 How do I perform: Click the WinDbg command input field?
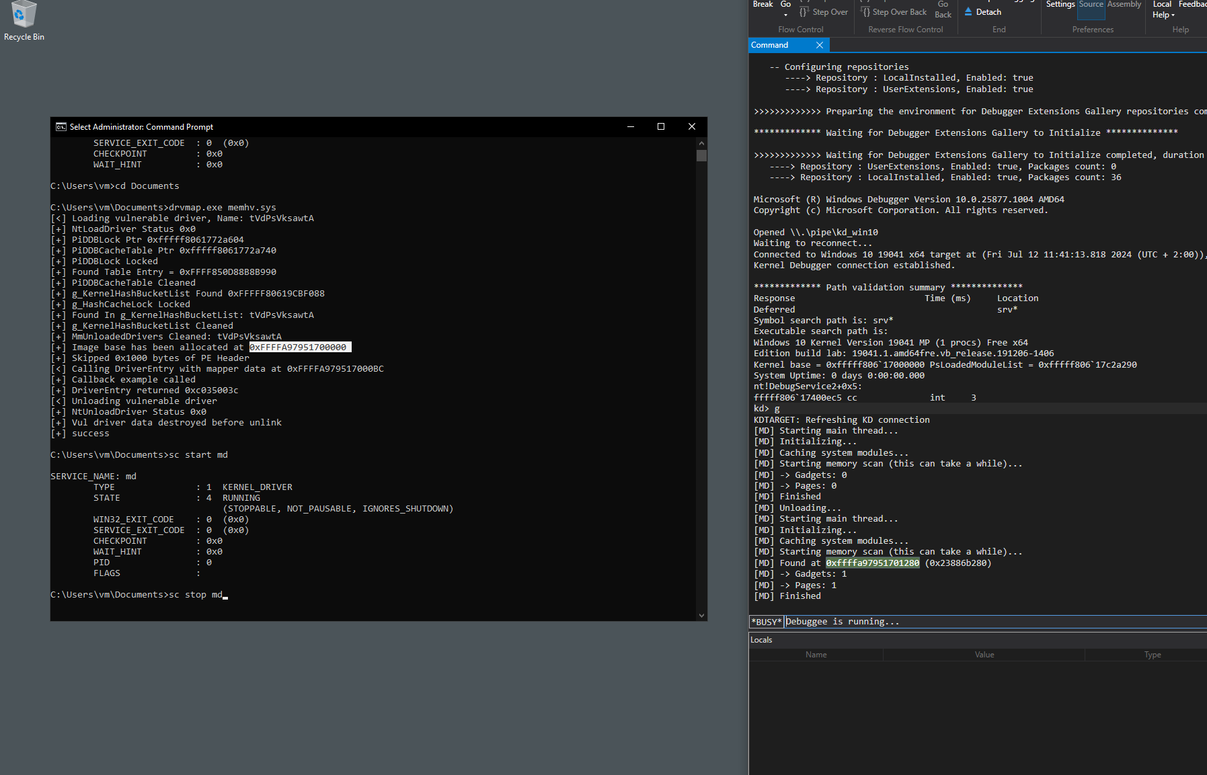(x=995, y=622)
